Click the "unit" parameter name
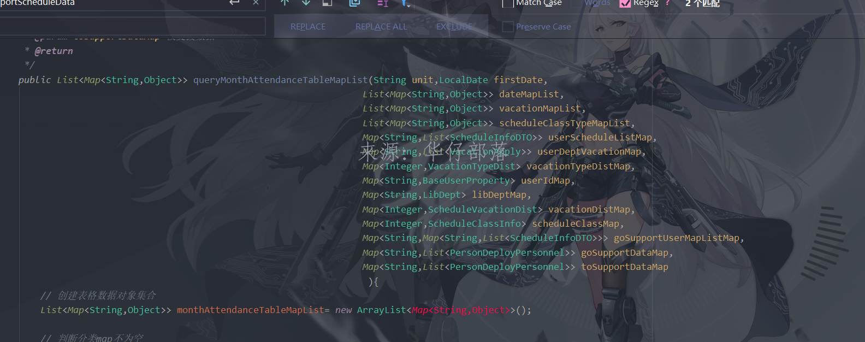Image resolution: width=865 pixels, height=342 pixels. (423, 80)
